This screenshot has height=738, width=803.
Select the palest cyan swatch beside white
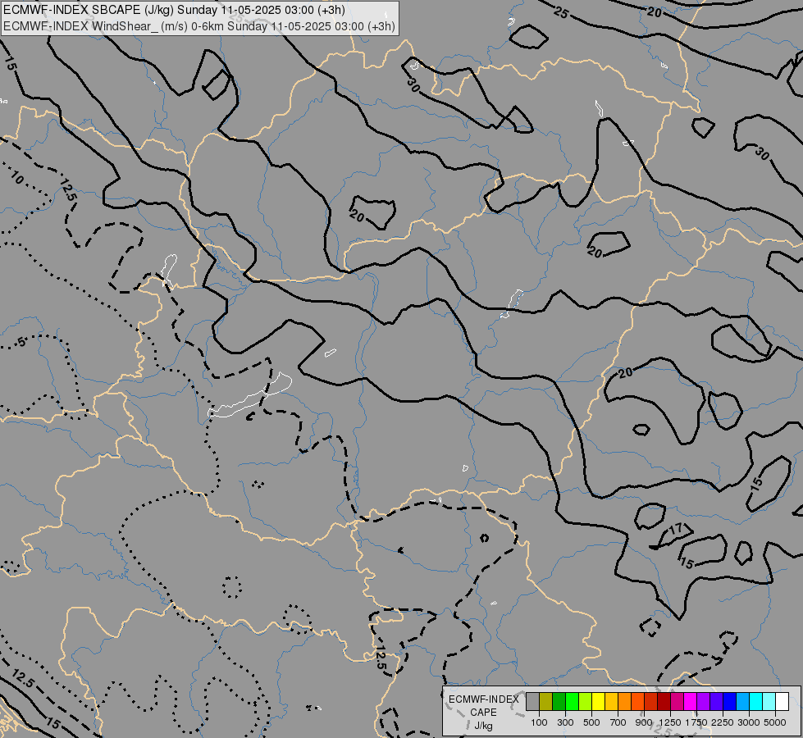(769, 701)
